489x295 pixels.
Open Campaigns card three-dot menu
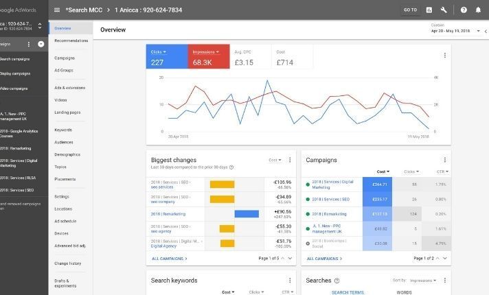click(444, 160)
